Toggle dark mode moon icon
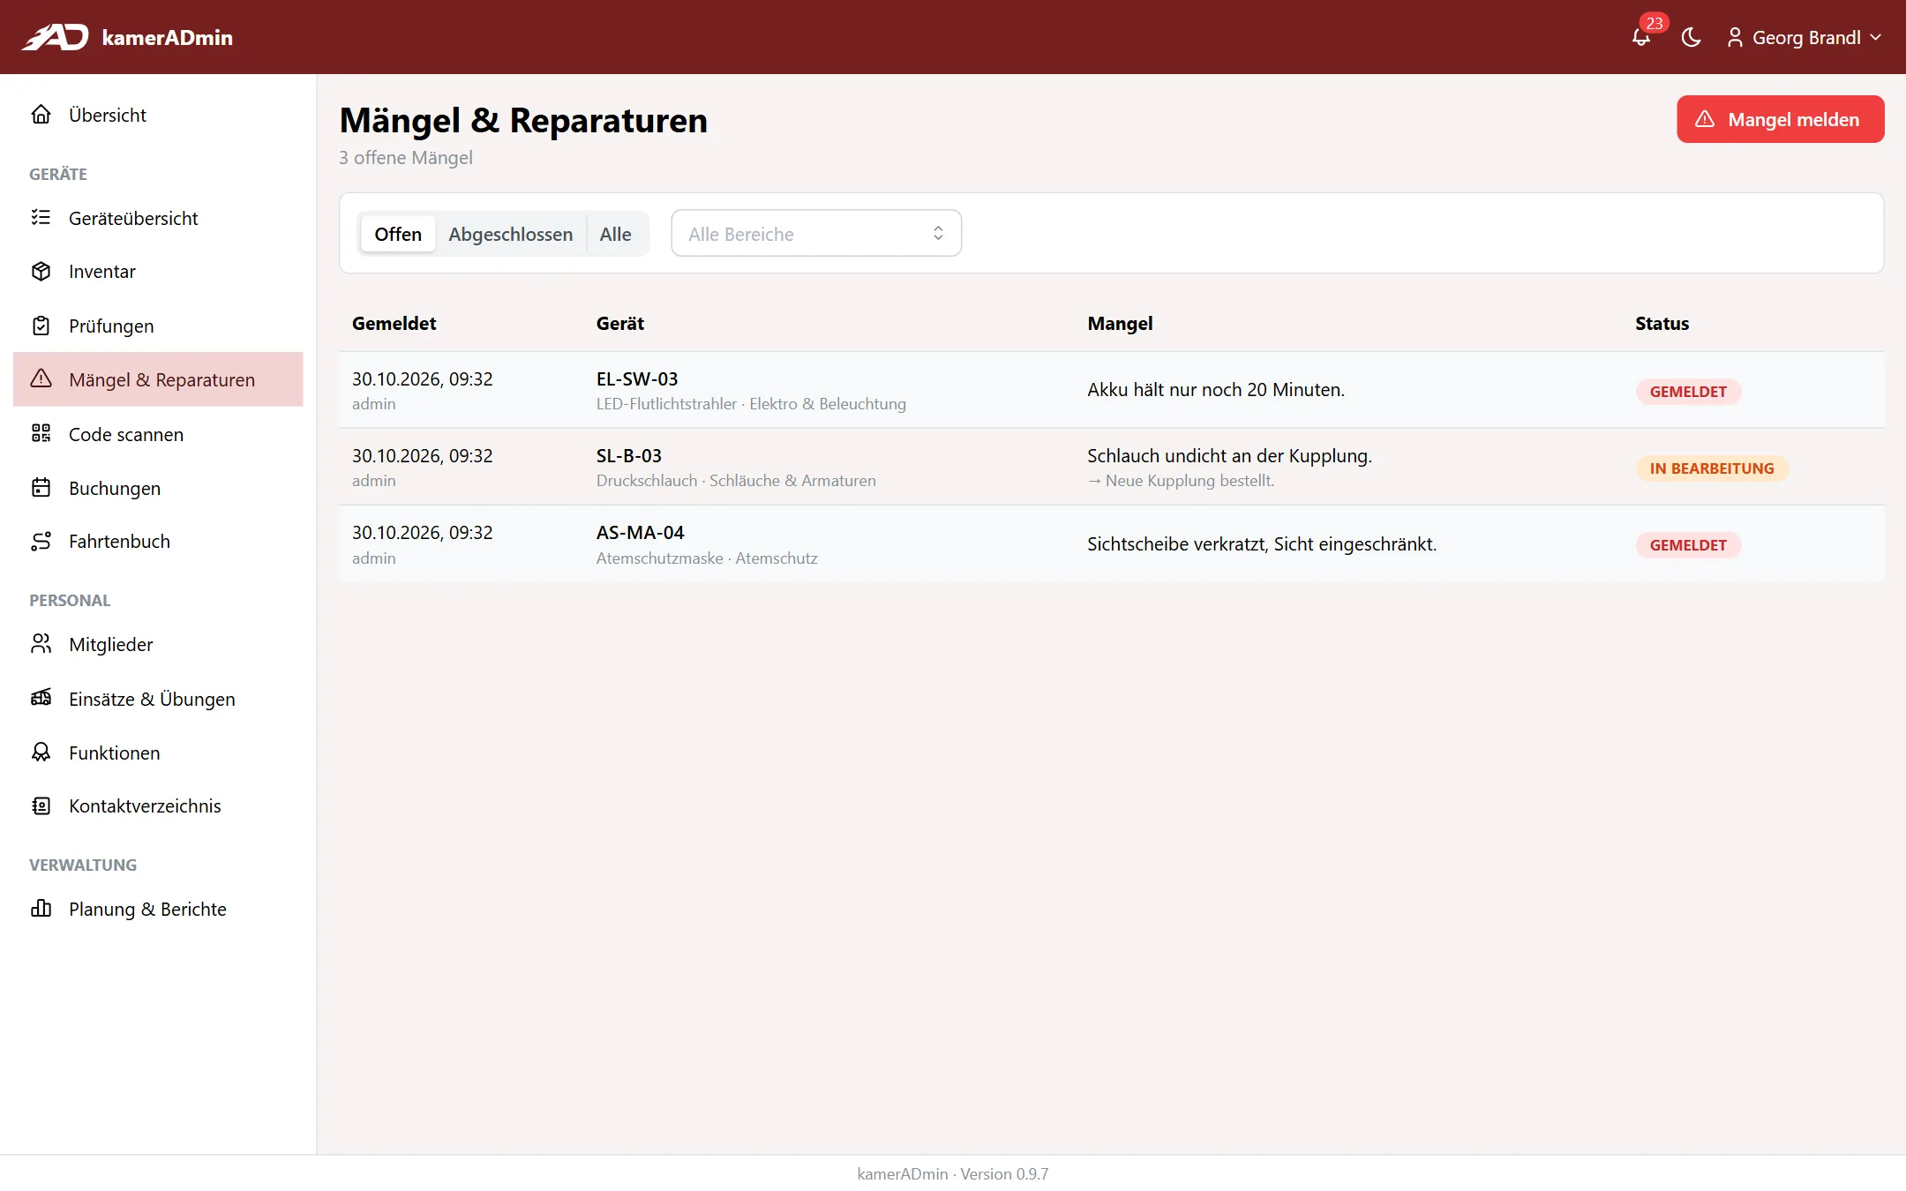The height and width of the screenshot is (1191, 1906). tap(1691, 37)
